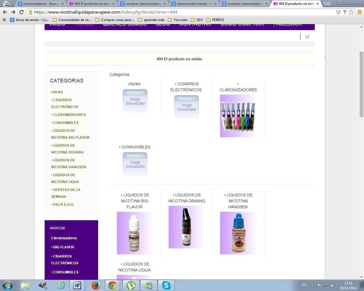Image resolution: width=364 pixels, height=291 pixels.
Task: Click 'chicles' in Categorias sidebar
Action: [x=57, y=92]
